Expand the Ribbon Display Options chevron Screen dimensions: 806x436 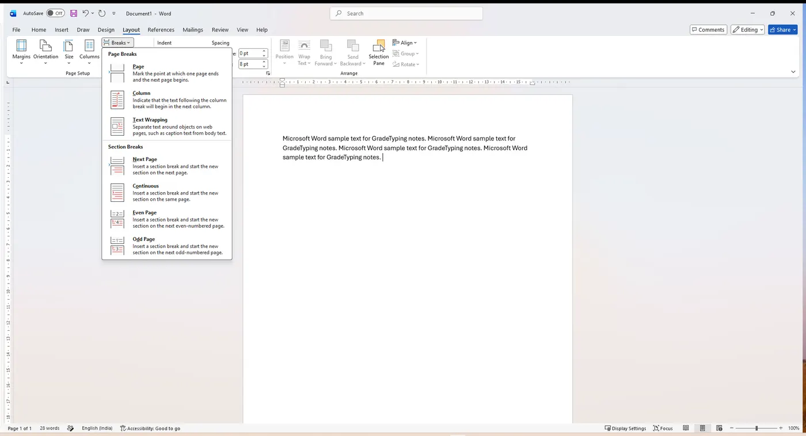pyautogui.click(x=793, y=72)
